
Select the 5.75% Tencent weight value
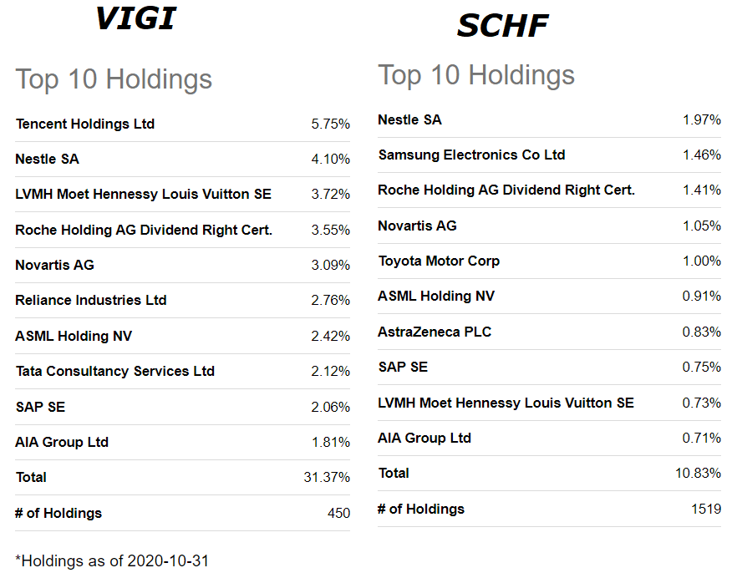(x=330, y=124)
